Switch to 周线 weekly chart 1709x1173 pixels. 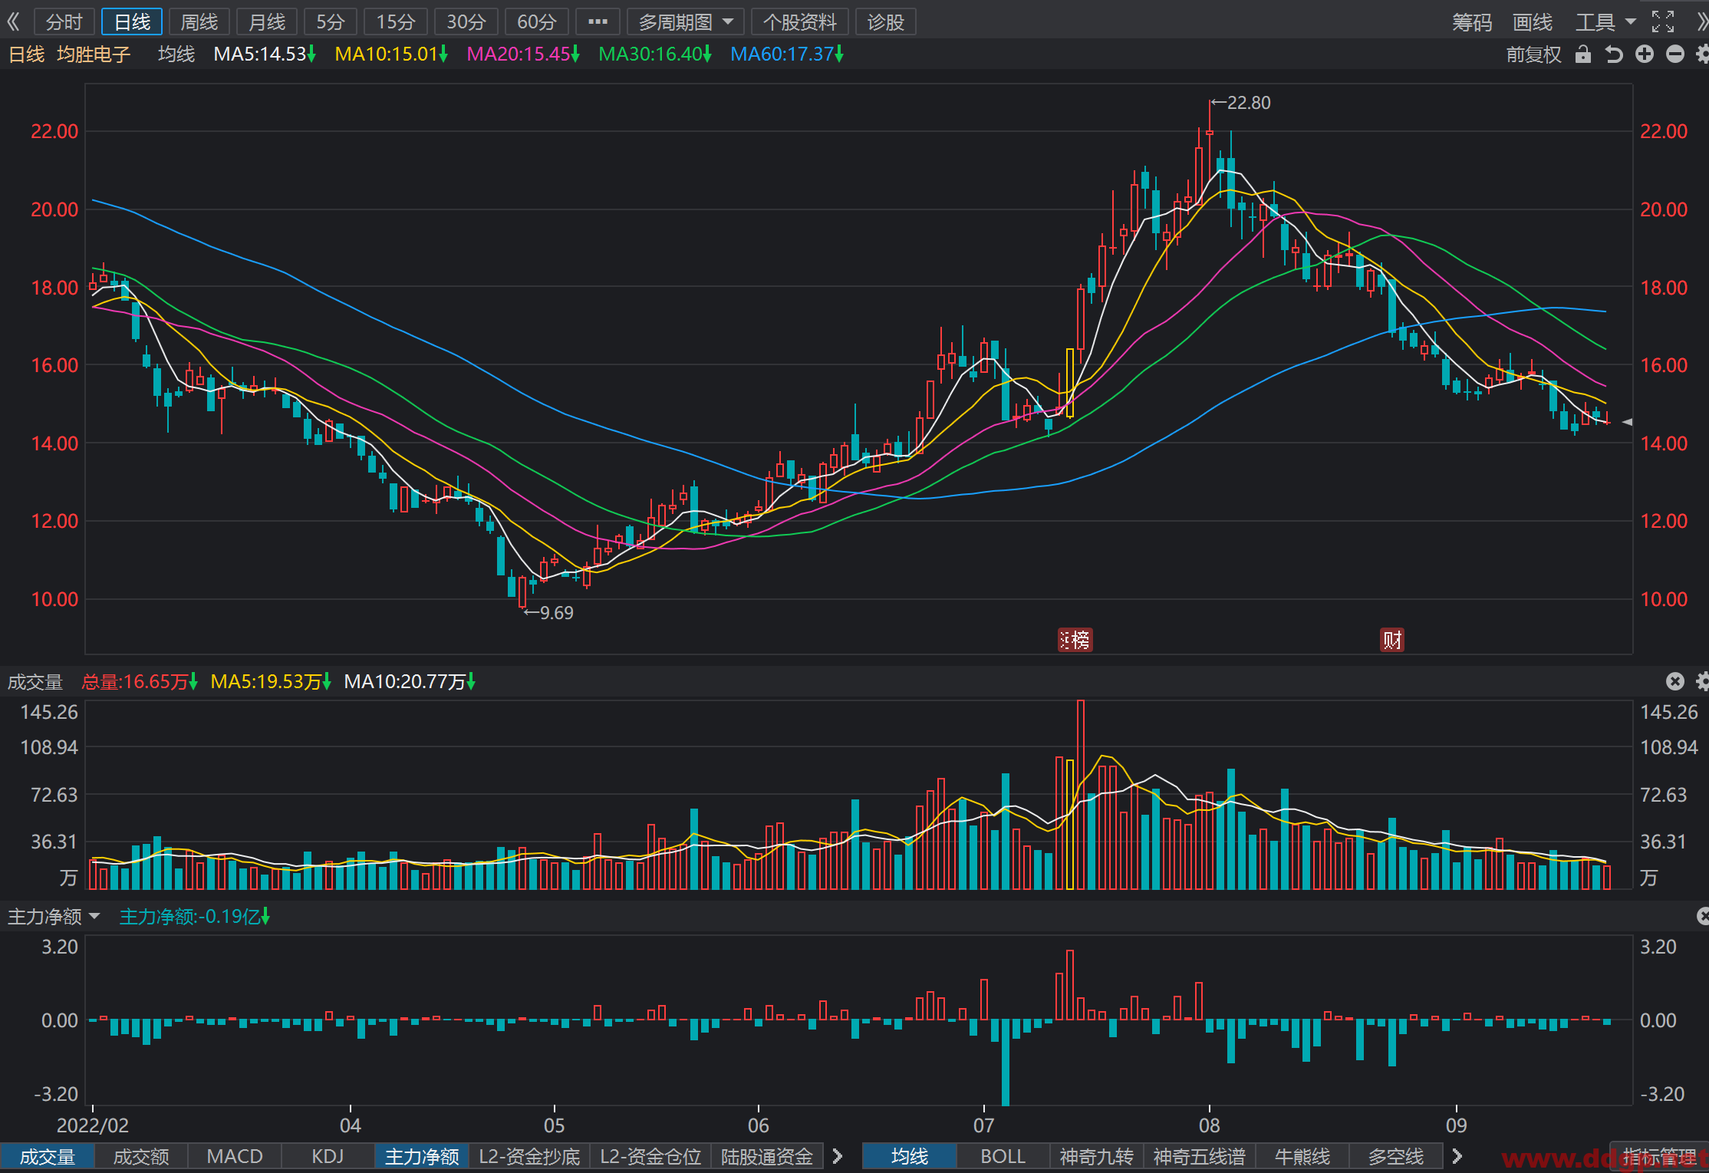coord(199,21)
